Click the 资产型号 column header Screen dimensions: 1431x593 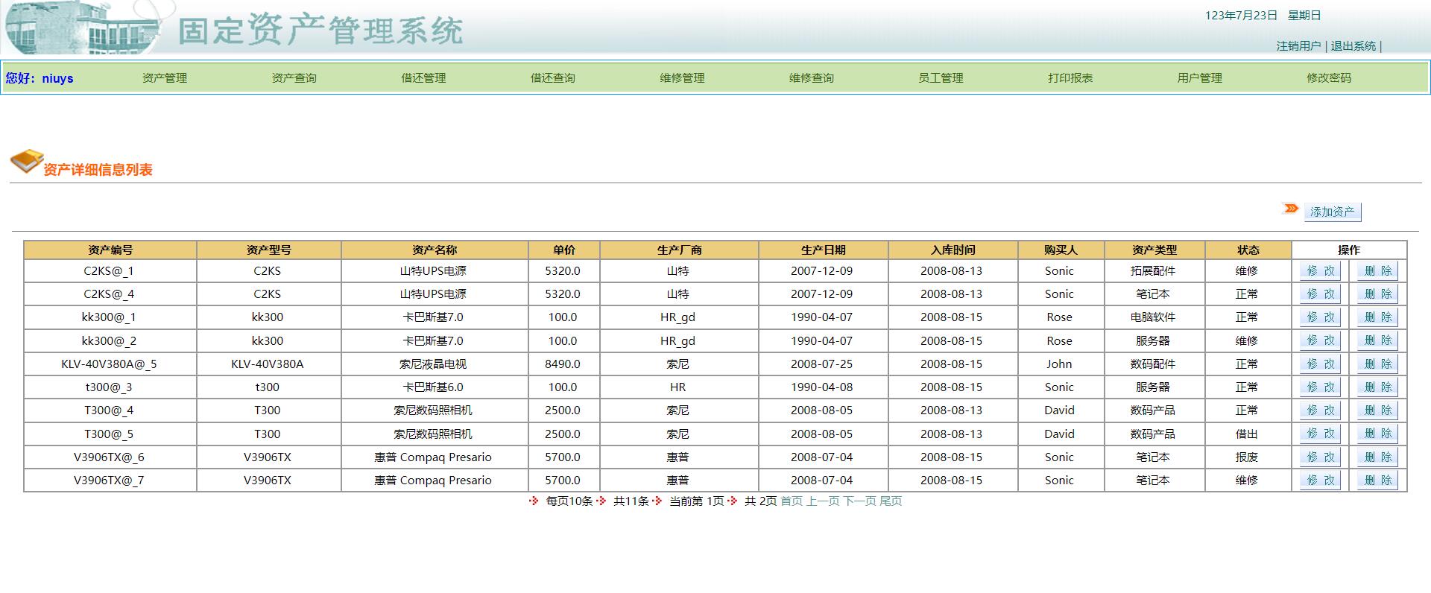coord(269,250)
